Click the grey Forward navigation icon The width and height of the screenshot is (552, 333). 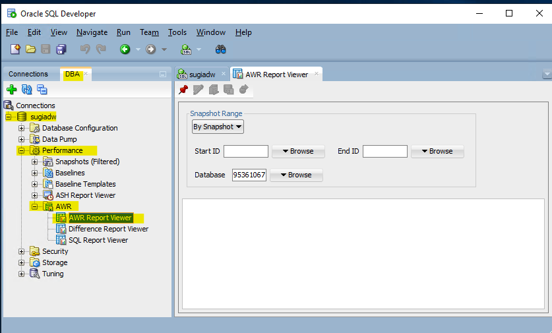[150, 49]
